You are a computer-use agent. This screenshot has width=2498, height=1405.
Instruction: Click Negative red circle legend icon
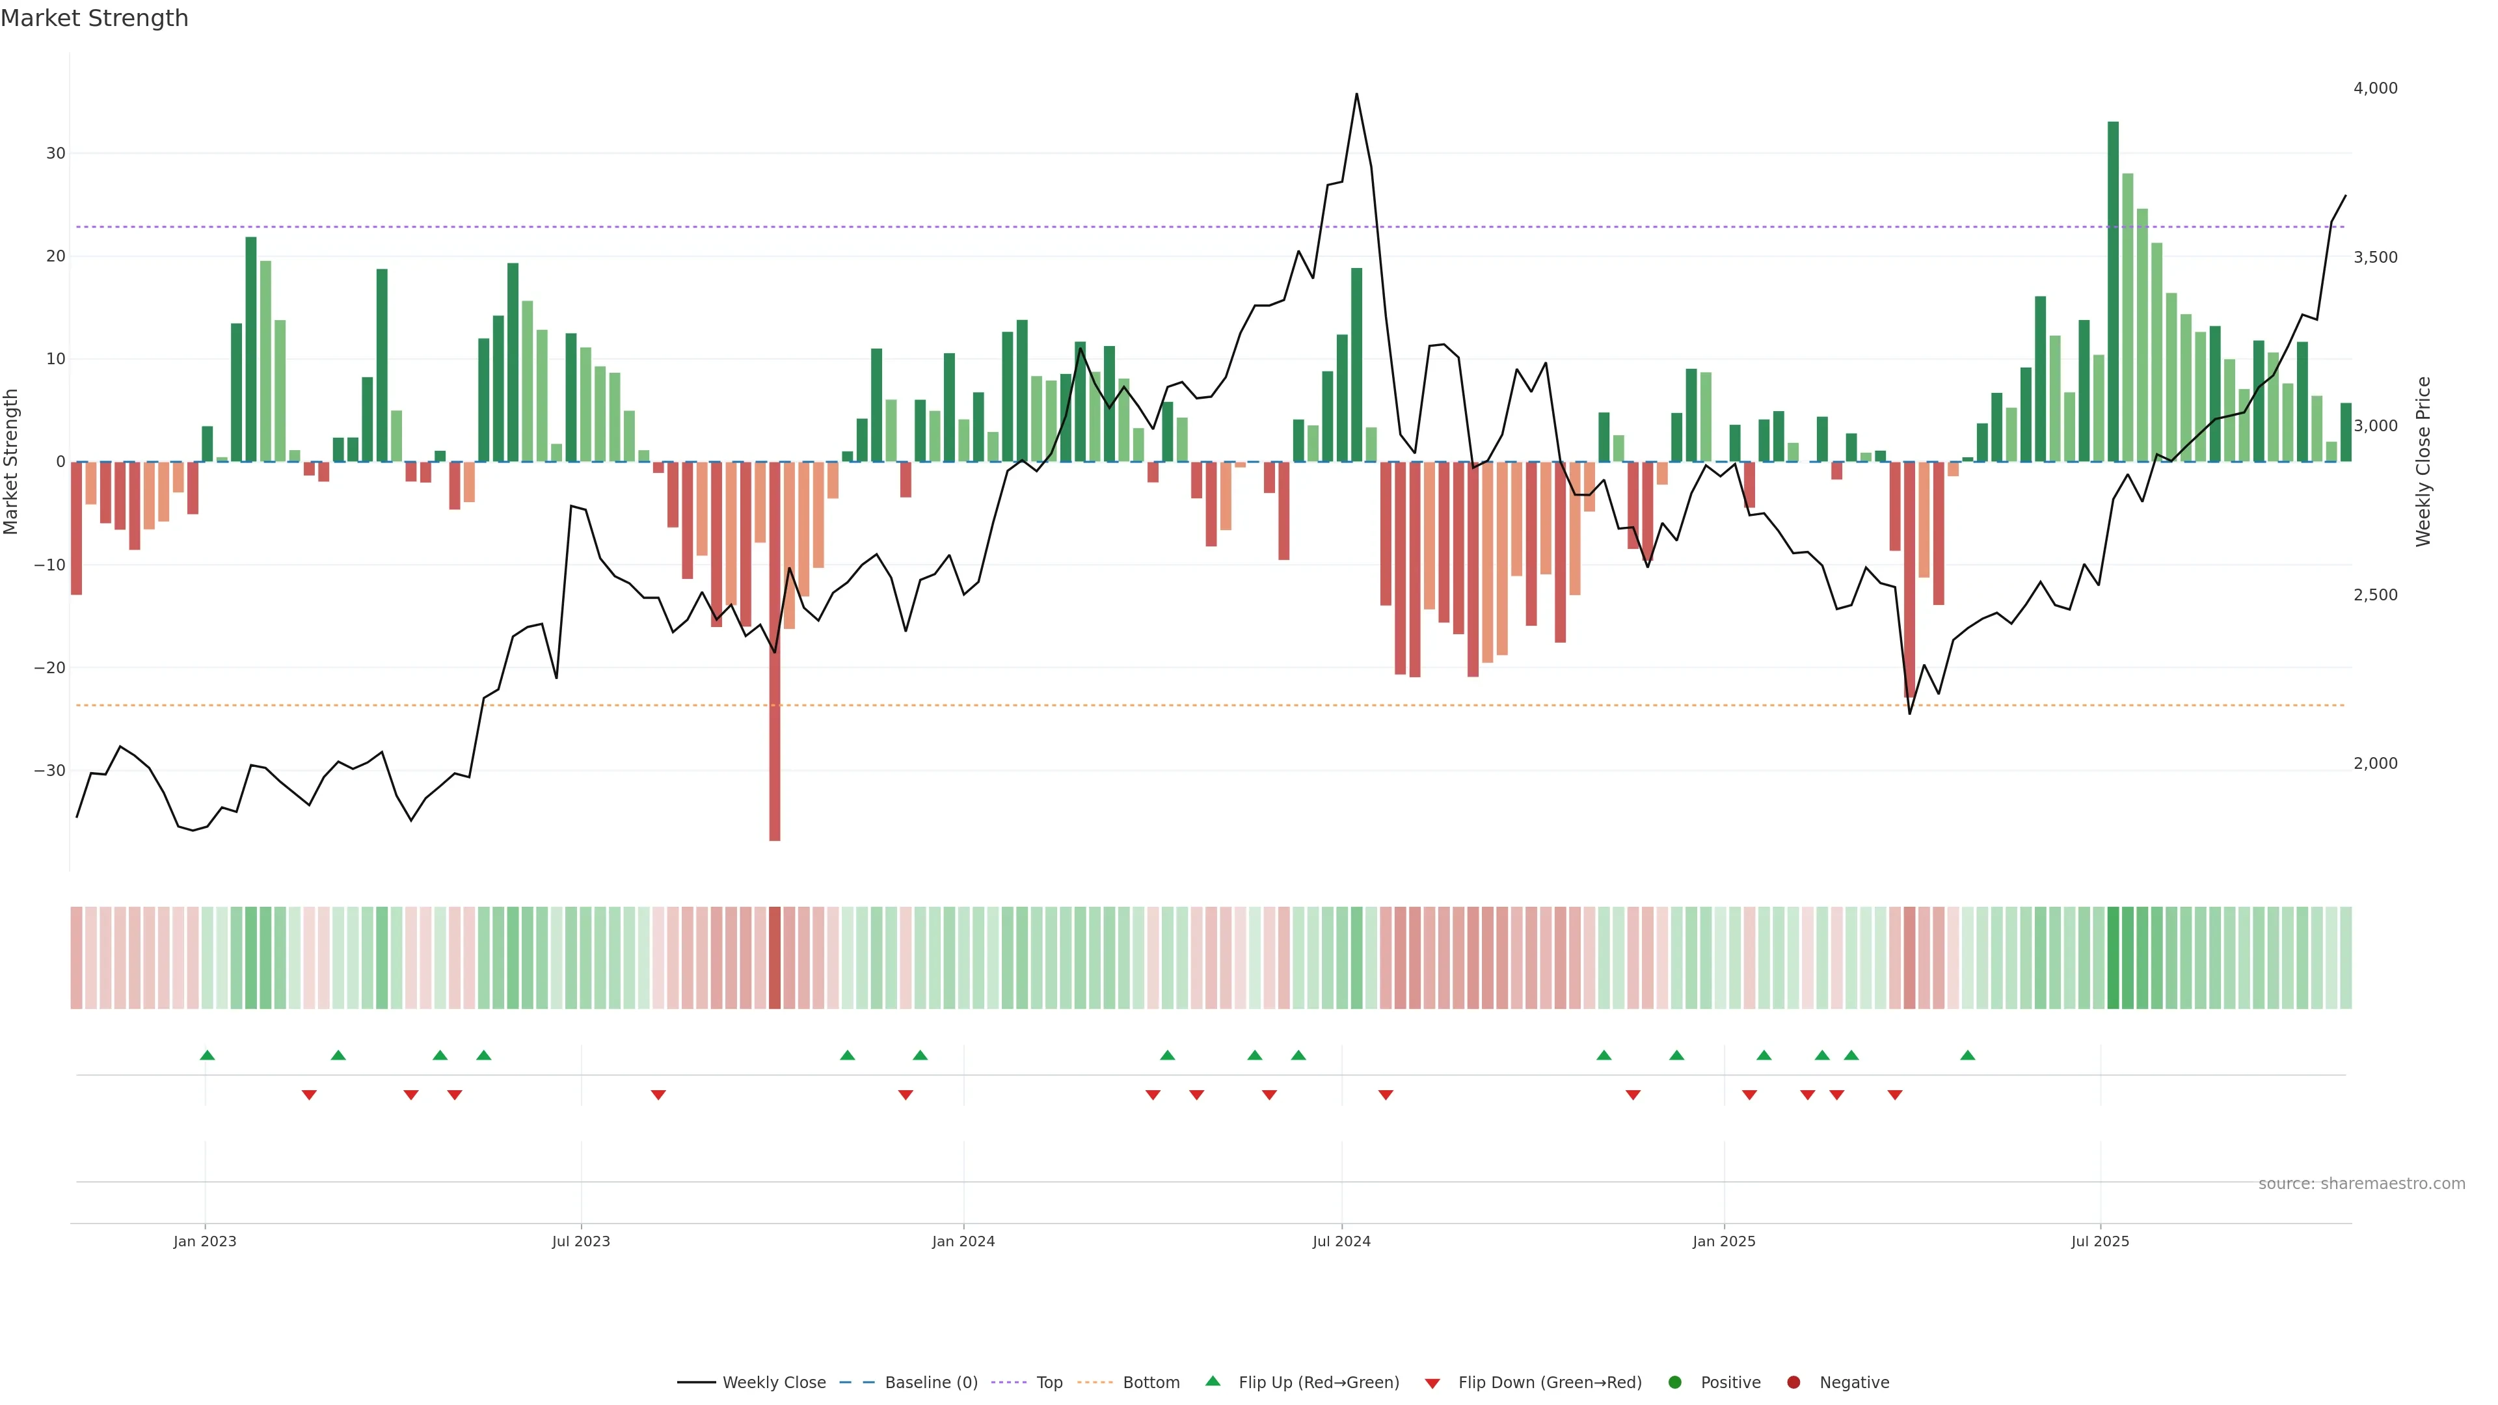click(1793, 1383)
